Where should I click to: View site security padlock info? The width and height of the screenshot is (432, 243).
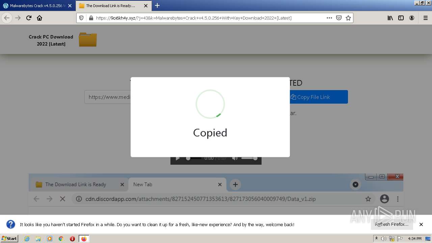91,18
